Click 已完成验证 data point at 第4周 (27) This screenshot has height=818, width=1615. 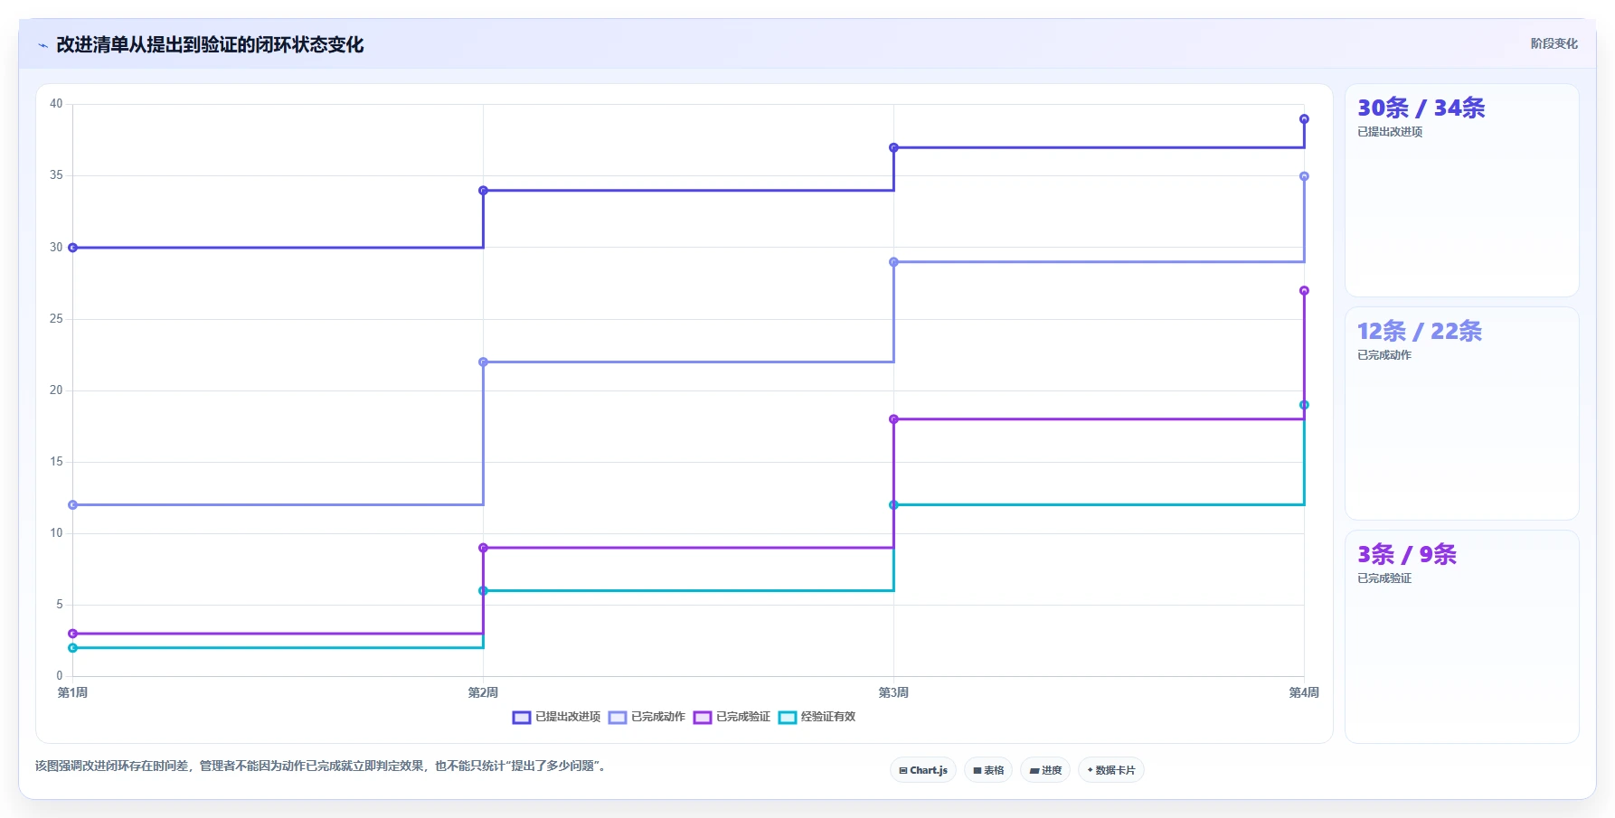click(1304, 291)
